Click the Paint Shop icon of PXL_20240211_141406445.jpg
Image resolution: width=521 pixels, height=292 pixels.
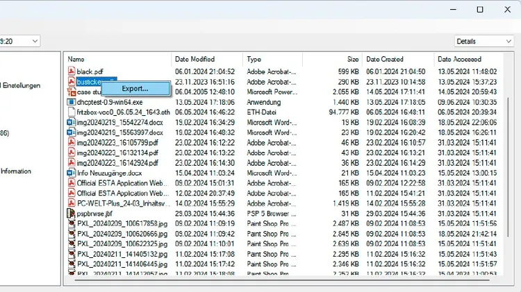pyautogui.click(x=72, y=264)
